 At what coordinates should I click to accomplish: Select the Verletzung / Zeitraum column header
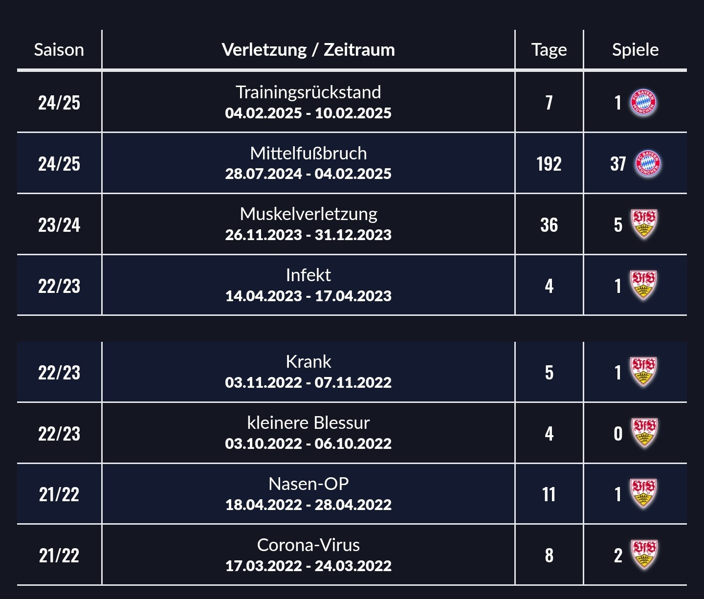pyautogui.click(x=308, y=49)
